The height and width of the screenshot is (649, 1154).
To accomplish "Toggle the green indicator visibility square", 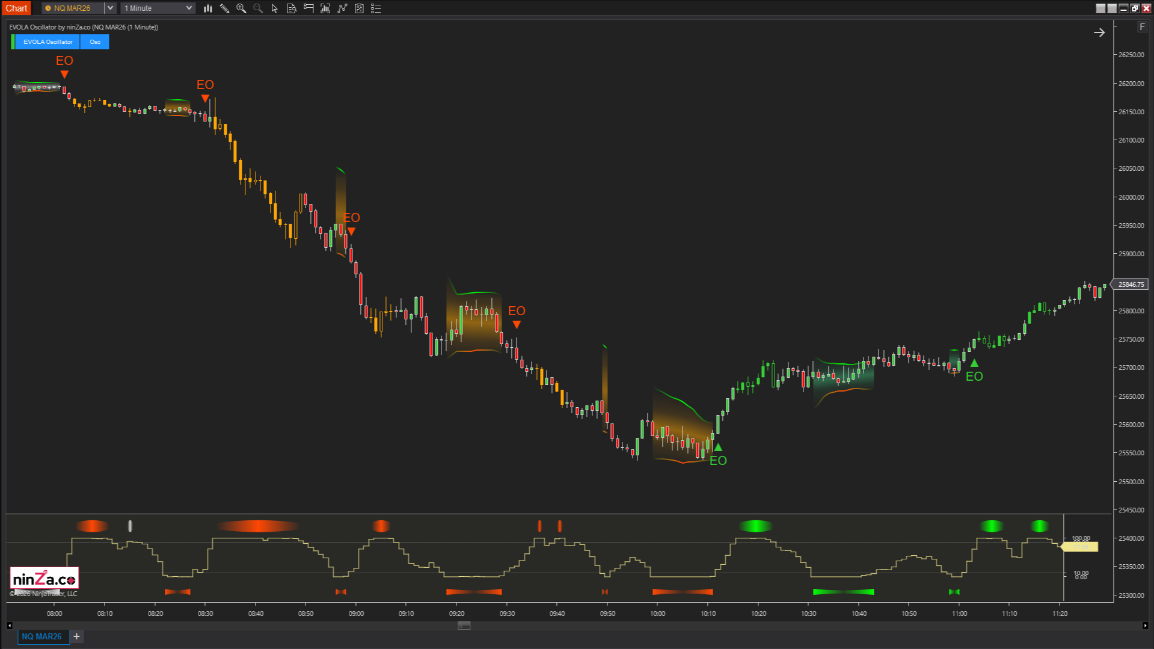I will pos(13,42).
